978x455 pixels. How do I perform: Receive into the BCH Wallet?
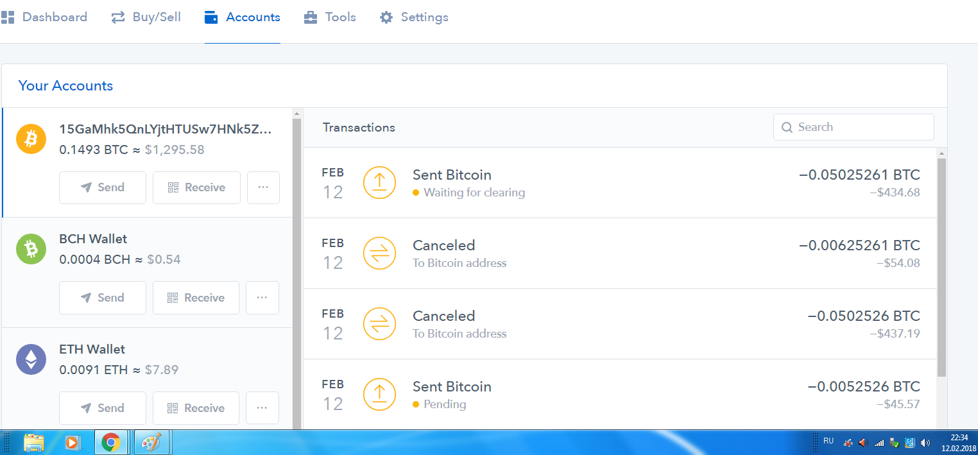click(196, 298)
